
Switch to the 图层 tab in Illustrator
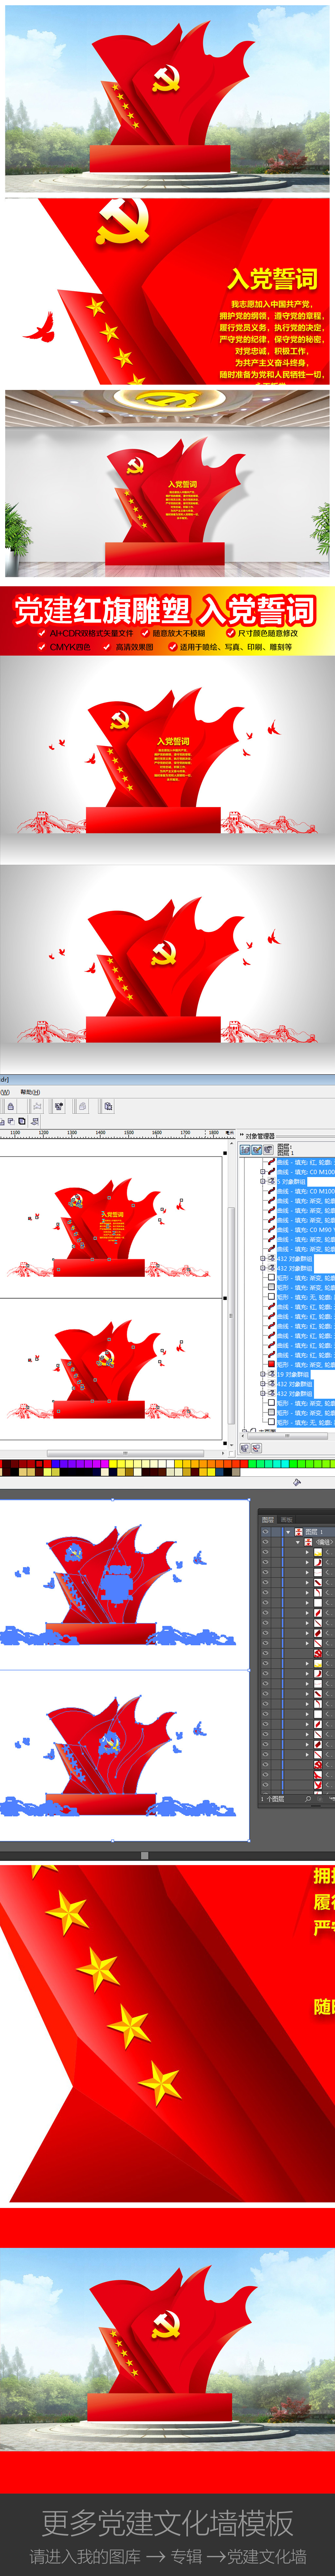268,1520
